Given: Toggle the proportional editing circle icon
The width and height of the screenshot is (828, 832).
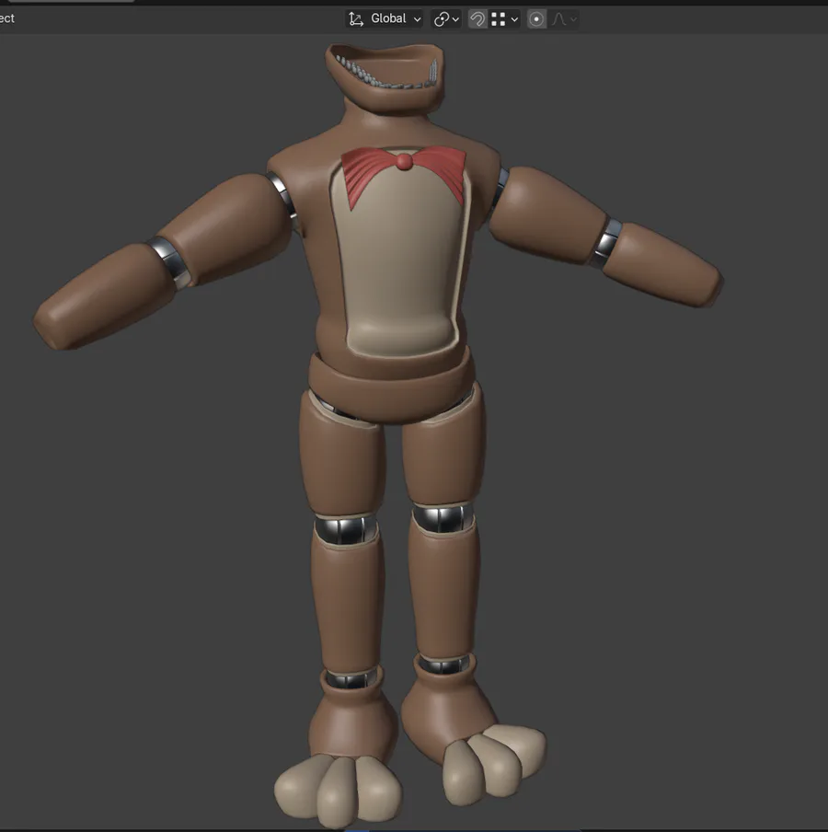Looking at the screenshot, I should pos(536,19).
